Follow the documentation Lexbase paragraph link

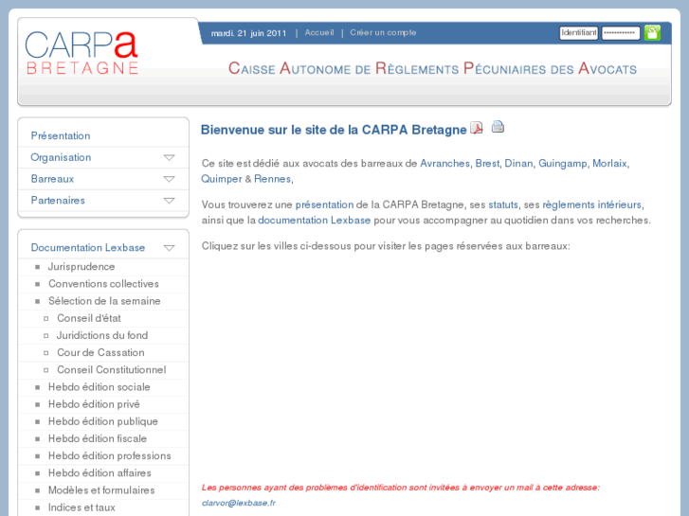click(x=315, y=220)
